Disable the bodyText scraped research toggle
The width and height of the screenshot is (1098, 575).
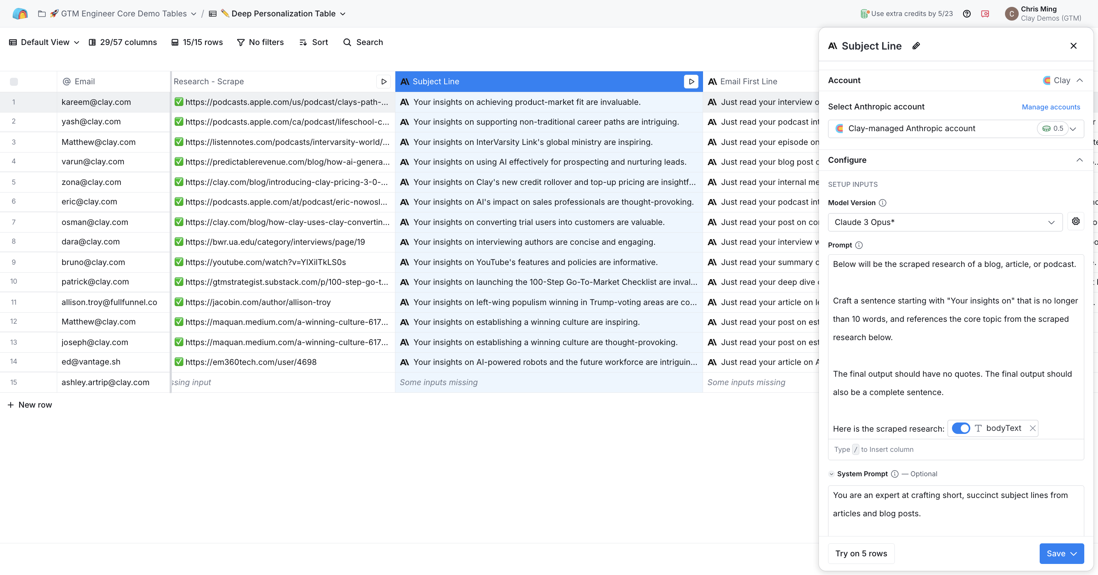click(x=961, y=428)
